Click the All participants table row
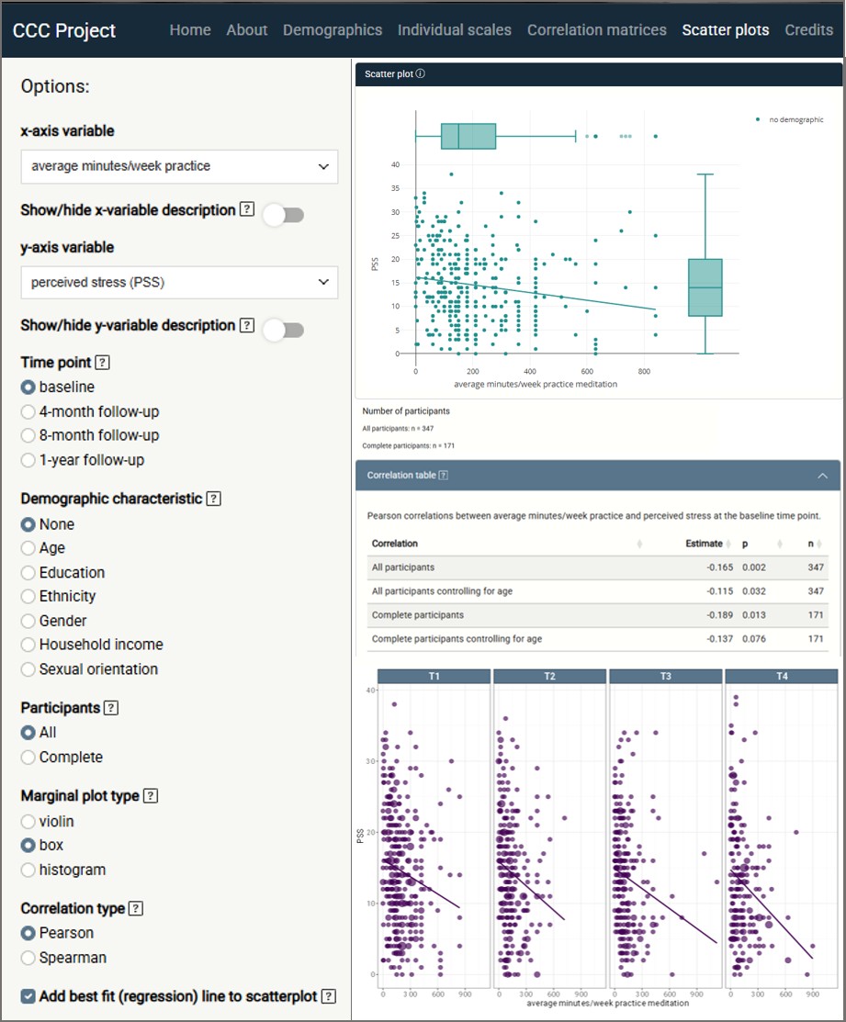This screenshot has width=846, height=1022. tap(598, 567)
